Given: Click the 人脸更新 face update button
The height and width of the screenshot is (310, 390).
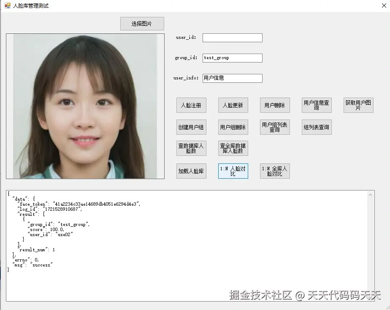Looking at the screenshot, I should pyautogui.click(x=233, y=105).
